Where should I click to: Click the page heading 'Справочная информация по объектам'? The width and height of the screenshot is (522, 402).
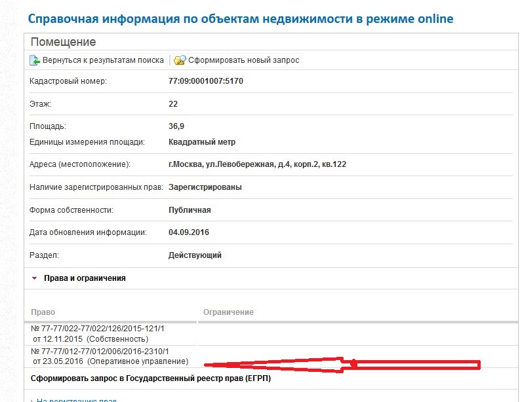coord(240,18)
